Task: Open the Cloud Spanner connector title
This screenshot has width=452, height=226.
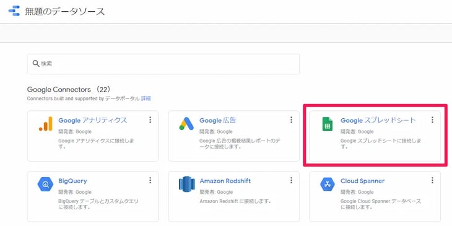Action: (x=362, y=181)
